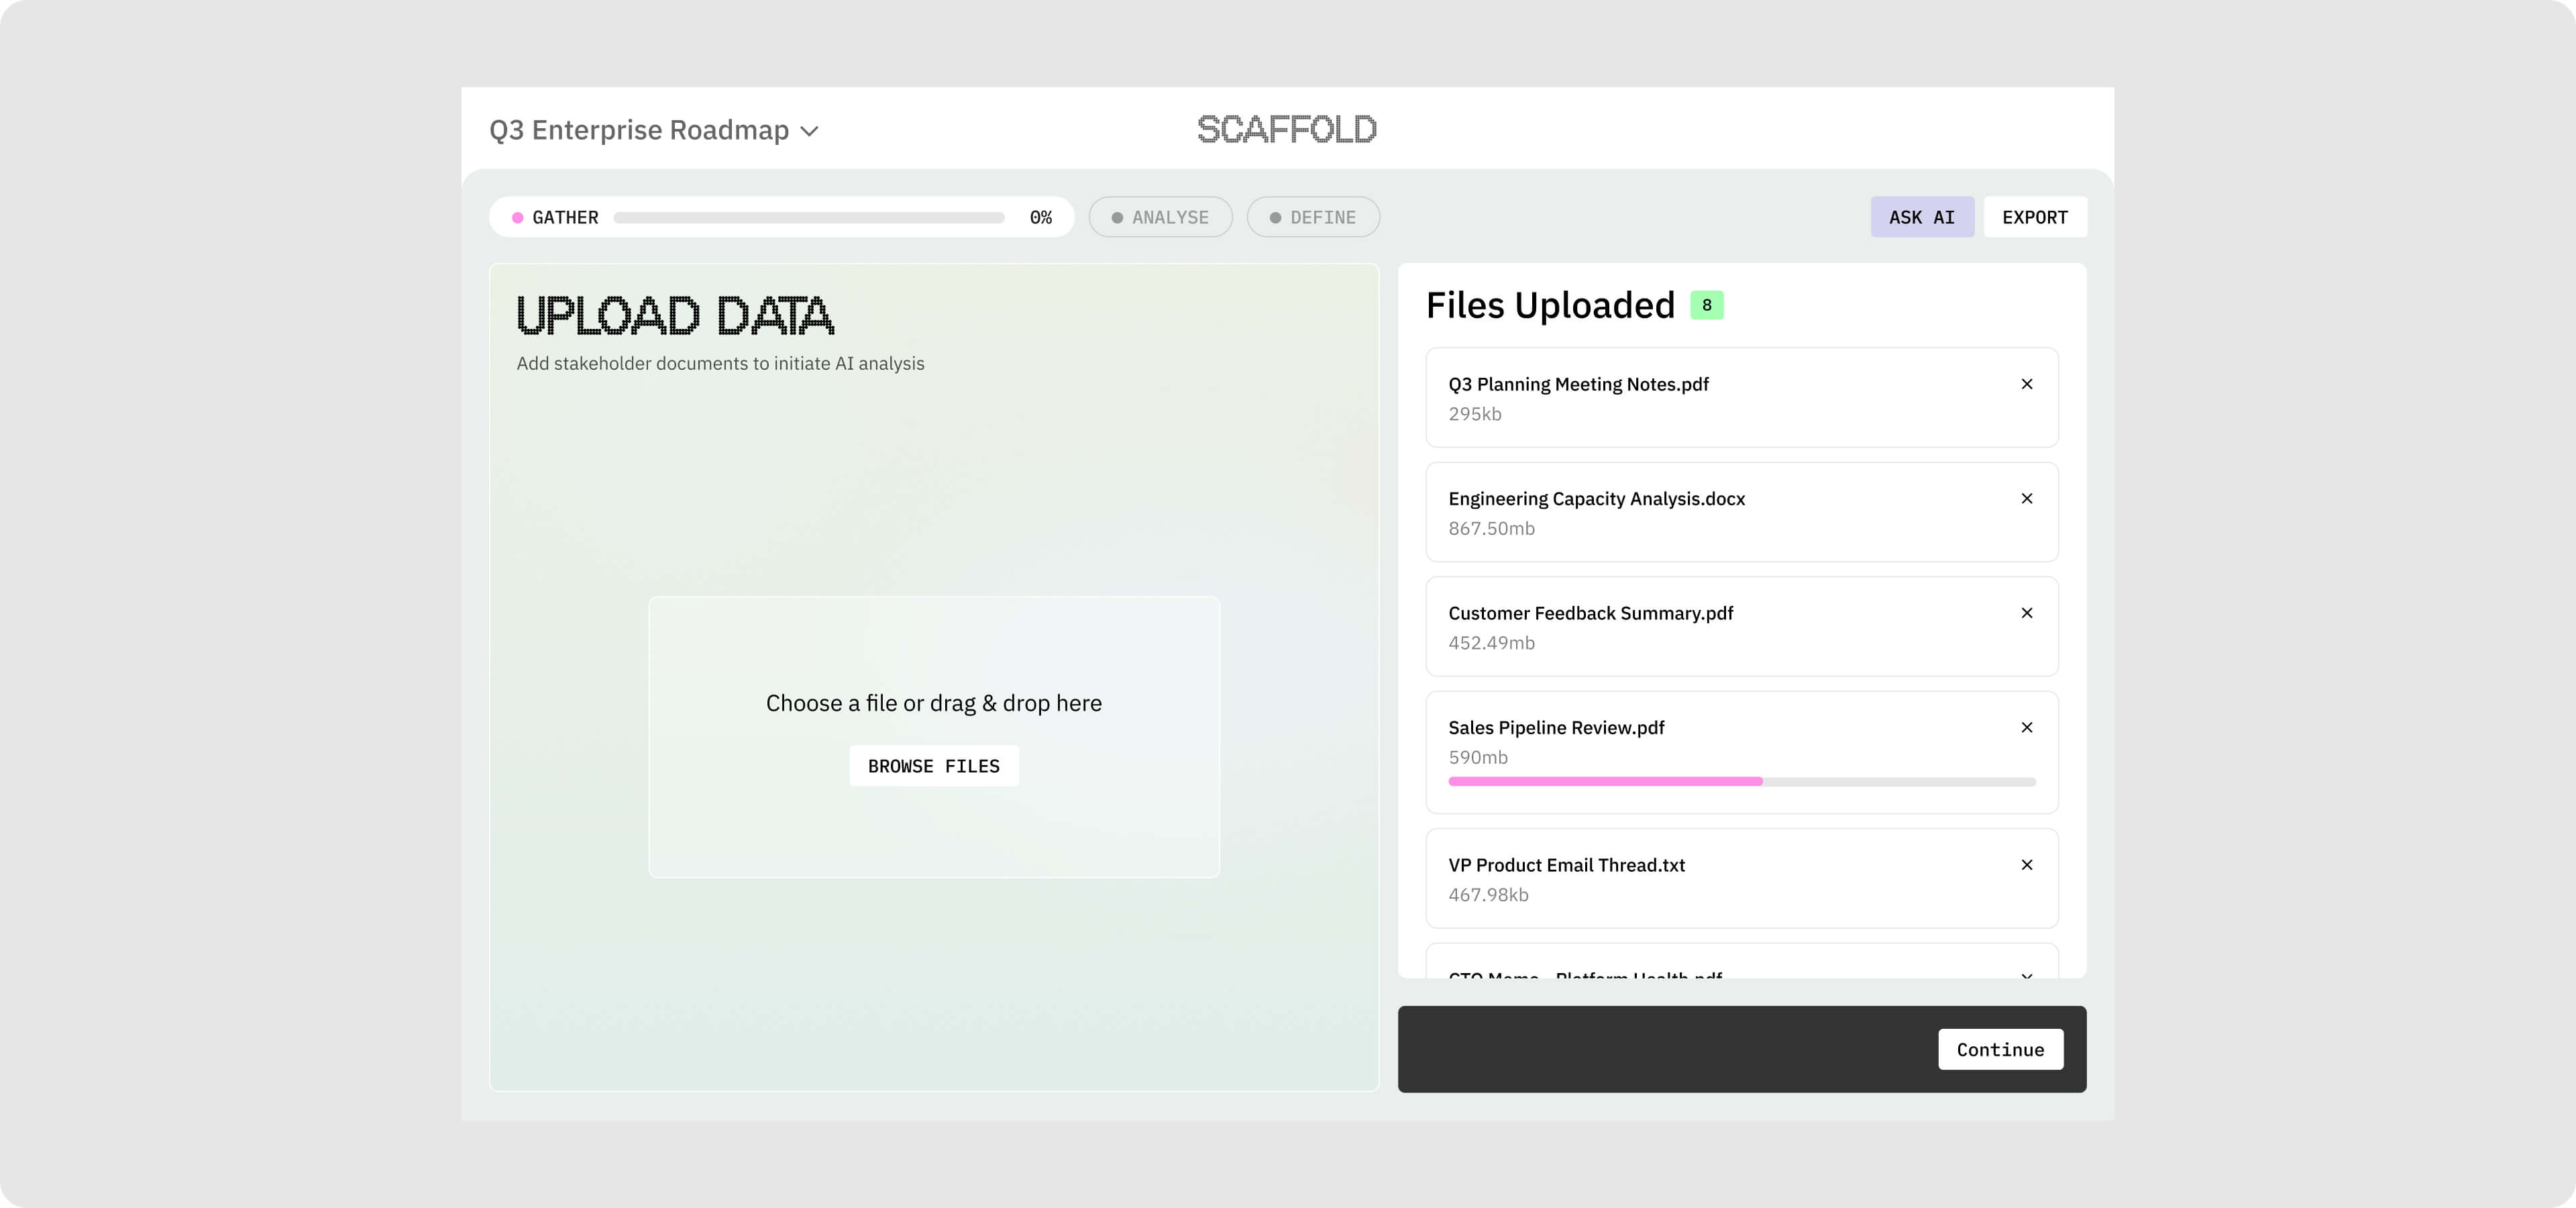Click BROWSE FILES to choose a file
This screenshot has width=2576, height=1208.
point(933,766)
